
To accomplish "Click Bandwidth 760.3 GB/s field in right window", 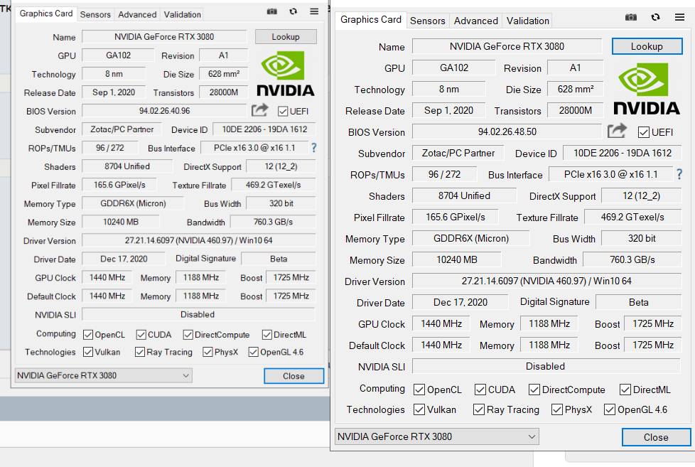I will 632,260.
